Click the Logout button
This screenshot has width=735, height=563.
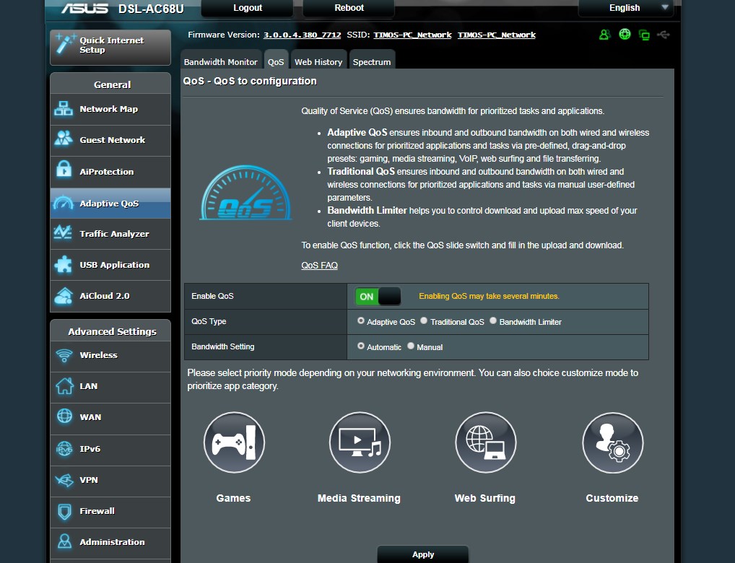pos(248,8)
